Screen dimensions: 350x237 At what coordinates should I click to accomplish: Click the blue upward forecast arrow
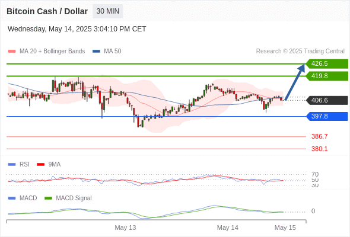click(295, 82)
